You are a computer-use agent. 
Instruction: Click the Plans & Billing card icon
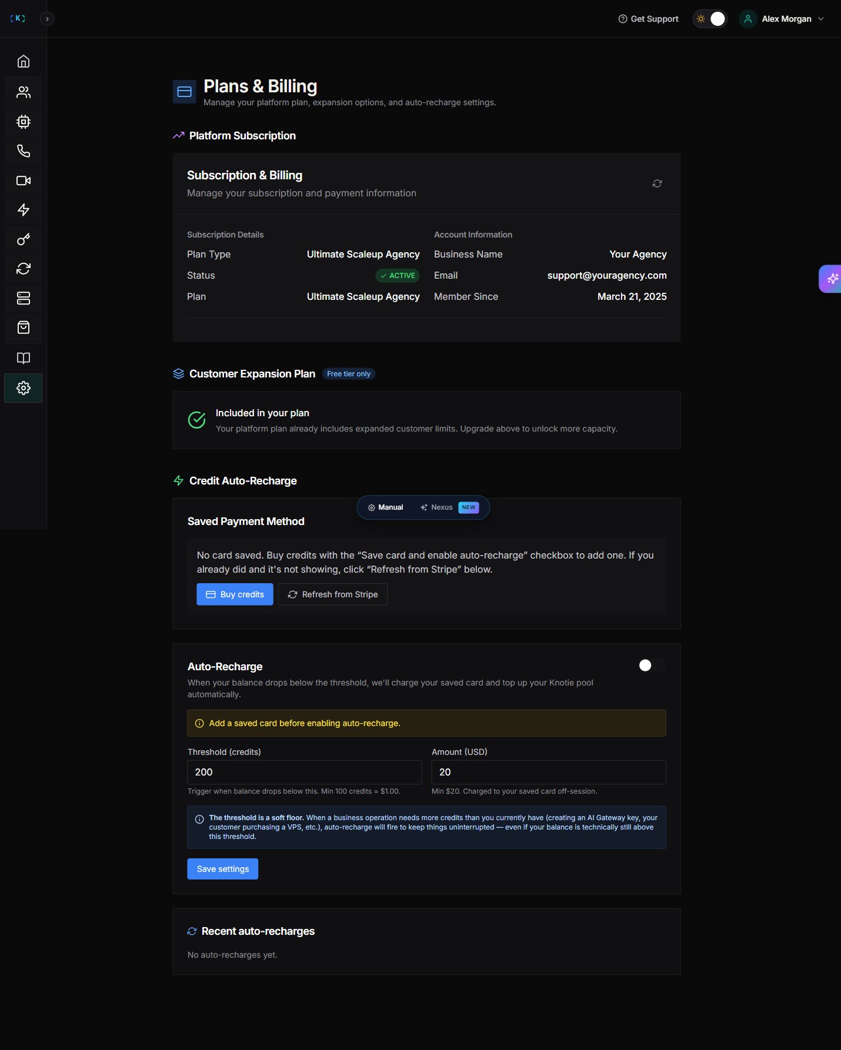click(184, 92)
